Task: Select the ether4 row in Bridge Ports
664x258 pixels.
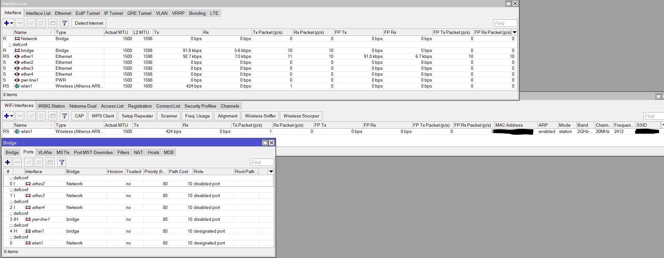Action: click(138, 207)
